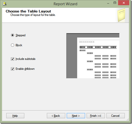Click the yellow notepad wizard icon
This screenshot has height=124, width=132.
(x=121, y=15)
